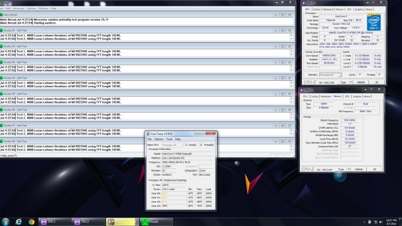Click the Intel Core i7 logo in CPU-Z
Image resolution: width=402 pixels, height=226 pixels.
pyautogui.click(x=373, y=23)
